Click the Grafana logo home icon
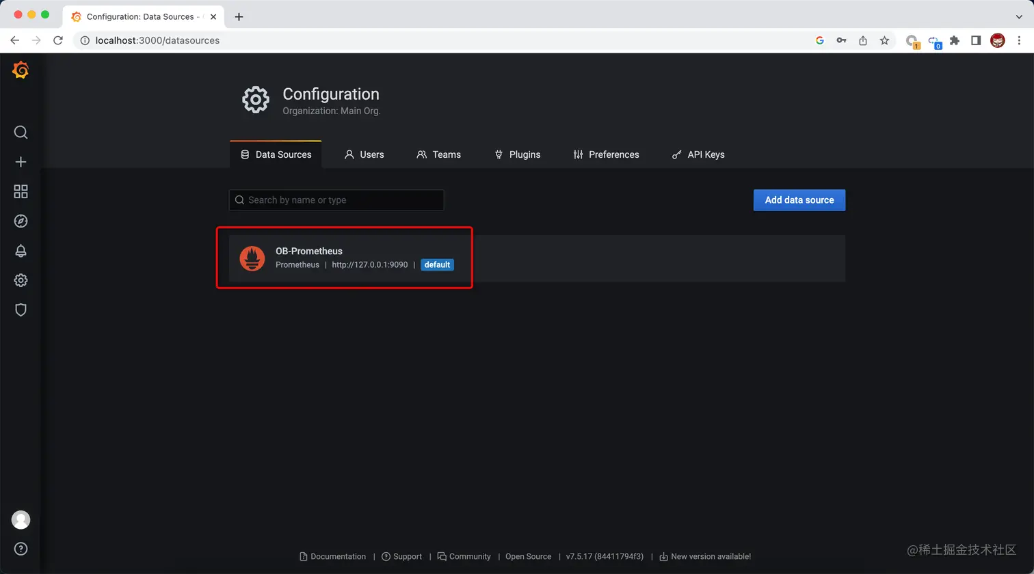The width and height of the screenshot is (1034, 574). point(21,70)
